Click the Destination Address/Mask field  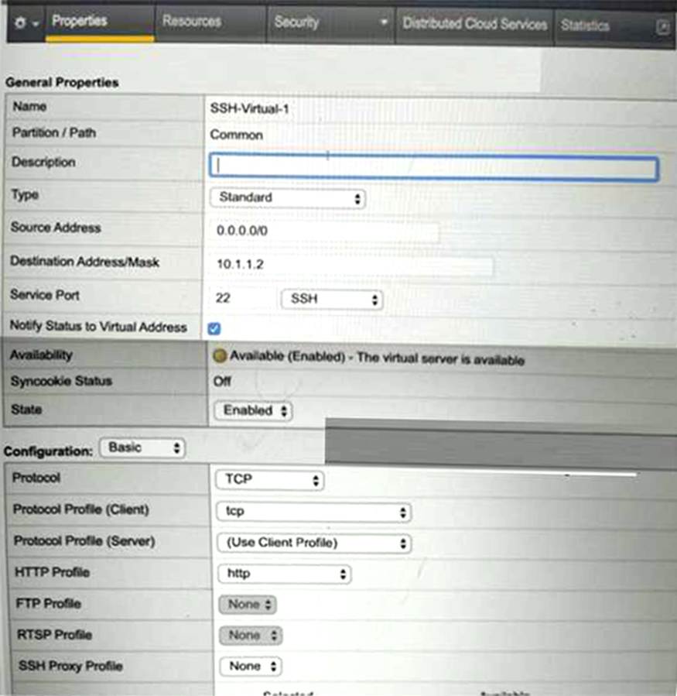[x=351, y=265]
